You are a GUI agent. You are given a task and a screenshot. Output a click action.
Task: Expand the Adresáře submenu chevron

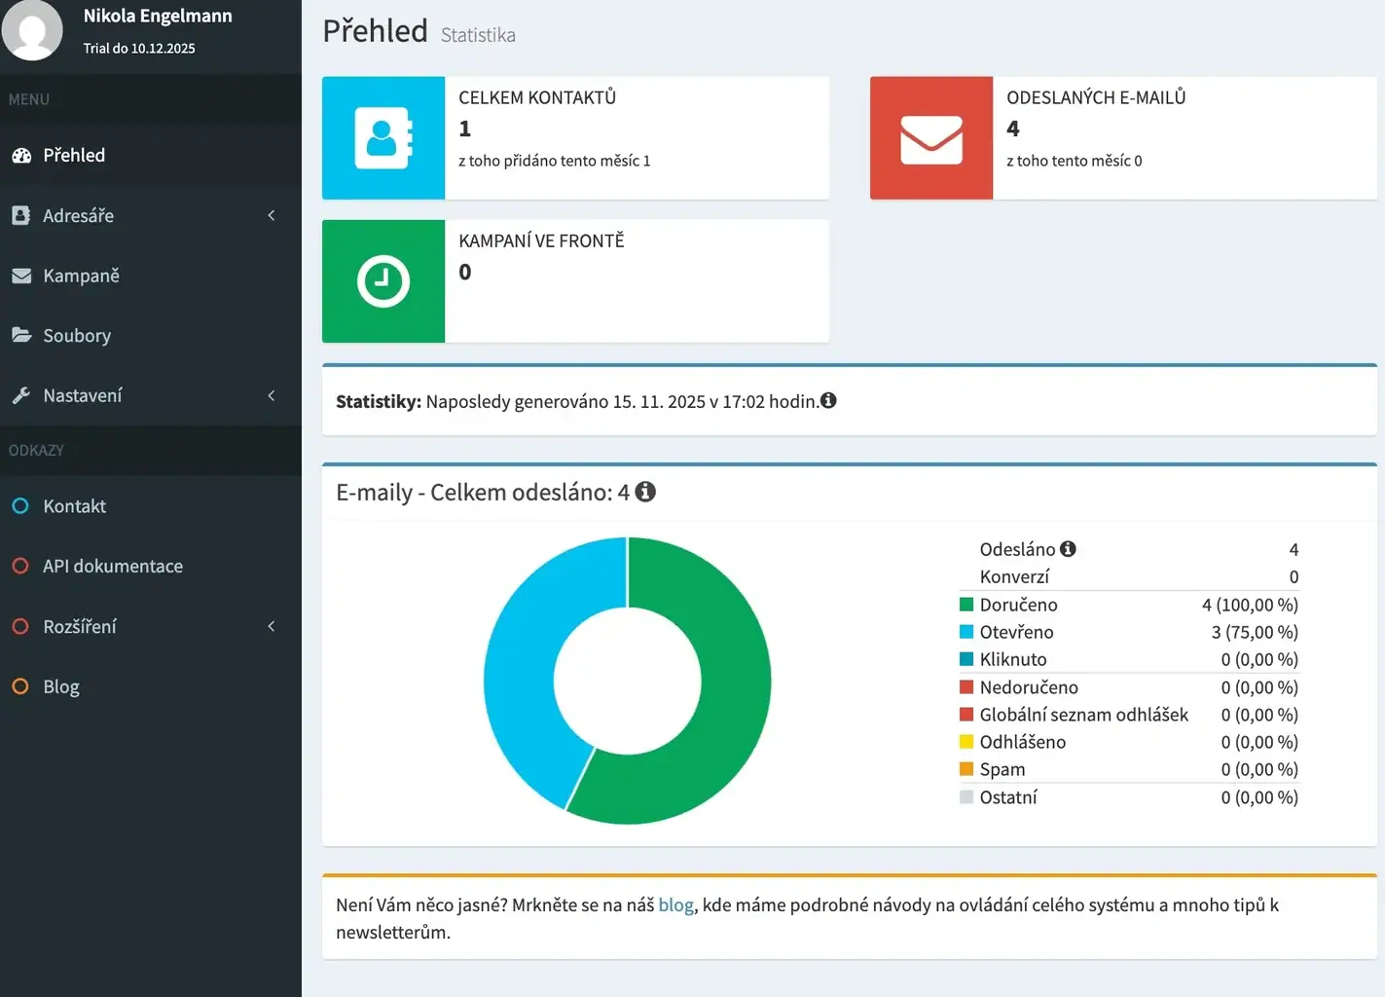click(272, 215)
